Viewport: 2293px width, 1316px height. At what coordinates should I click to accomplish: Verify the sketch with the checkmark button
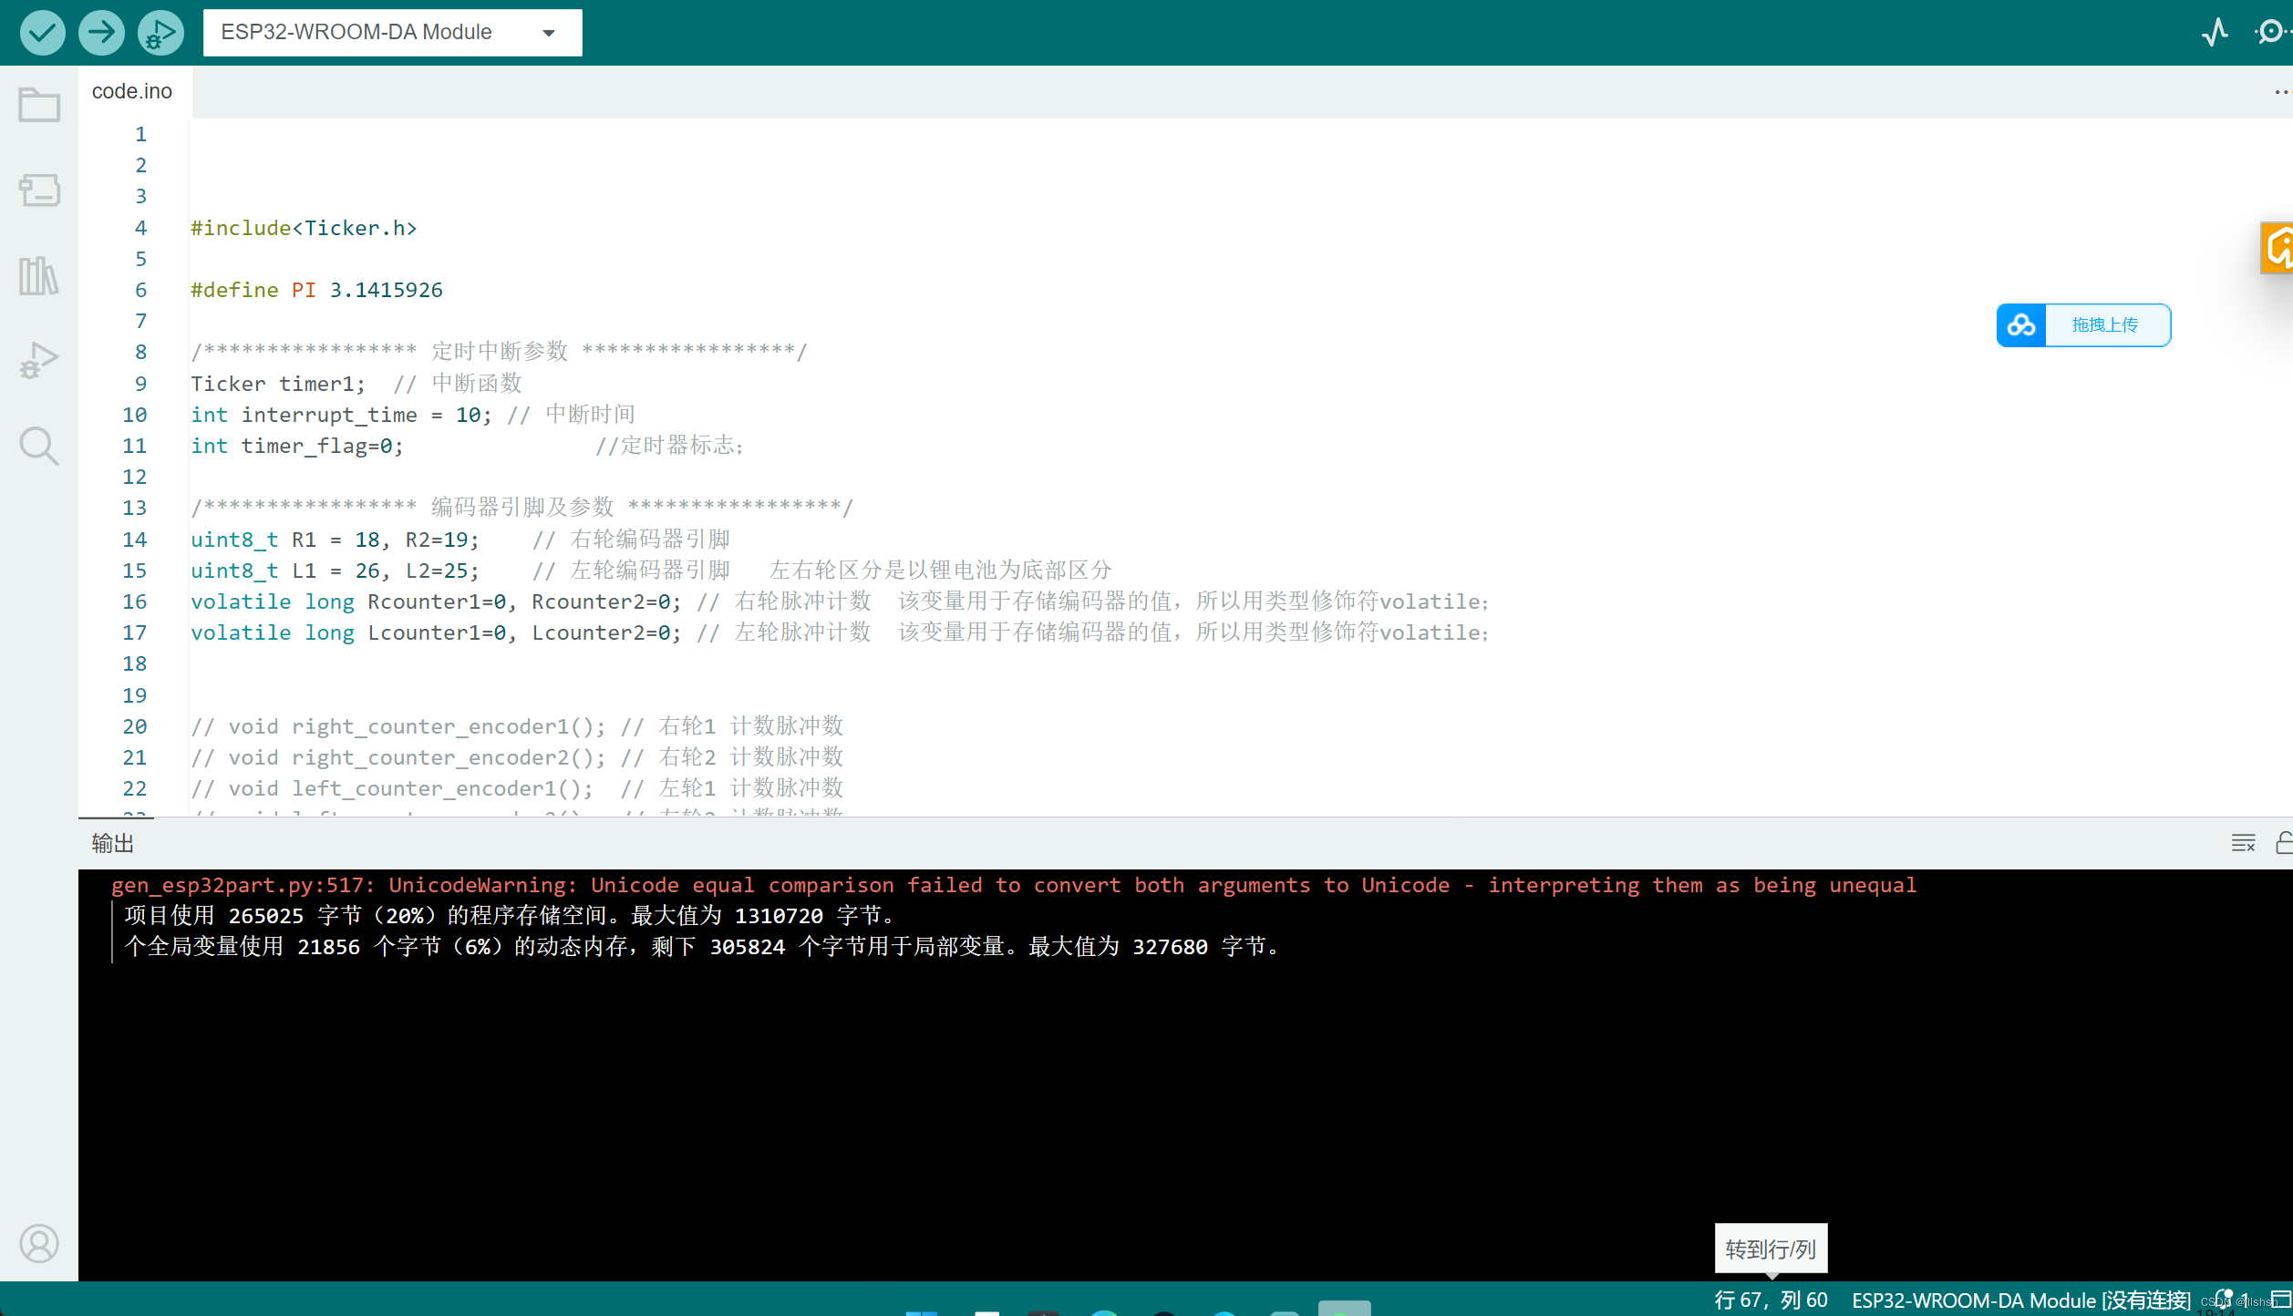[42, 32]
